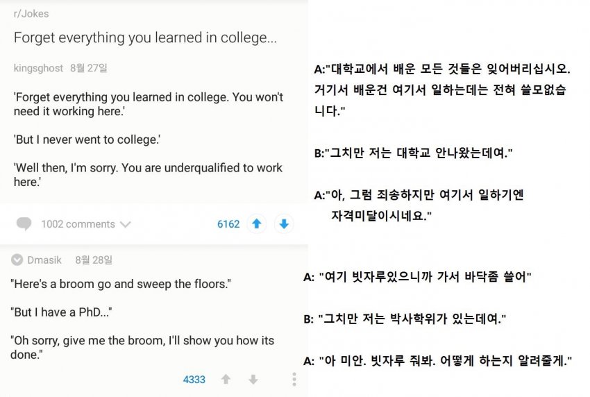Screen dimensions: 590x397
Task: Click the 4333 comment score
Action: click(194, 380)
